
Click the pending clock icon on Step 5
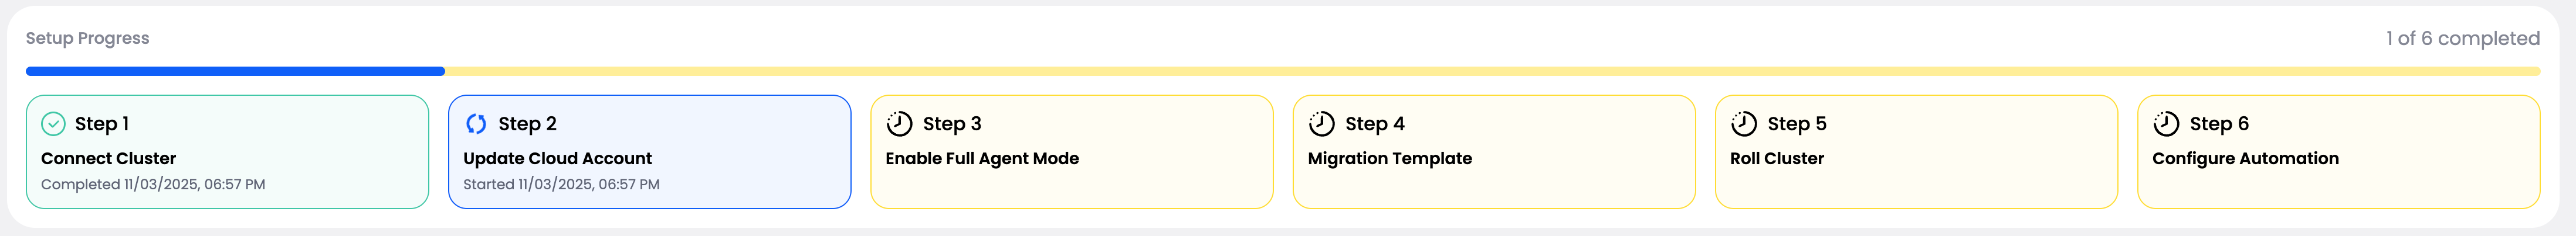coord(1743,123)
